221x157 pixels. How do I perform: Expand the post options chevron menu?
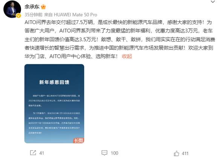click(213, 2)
